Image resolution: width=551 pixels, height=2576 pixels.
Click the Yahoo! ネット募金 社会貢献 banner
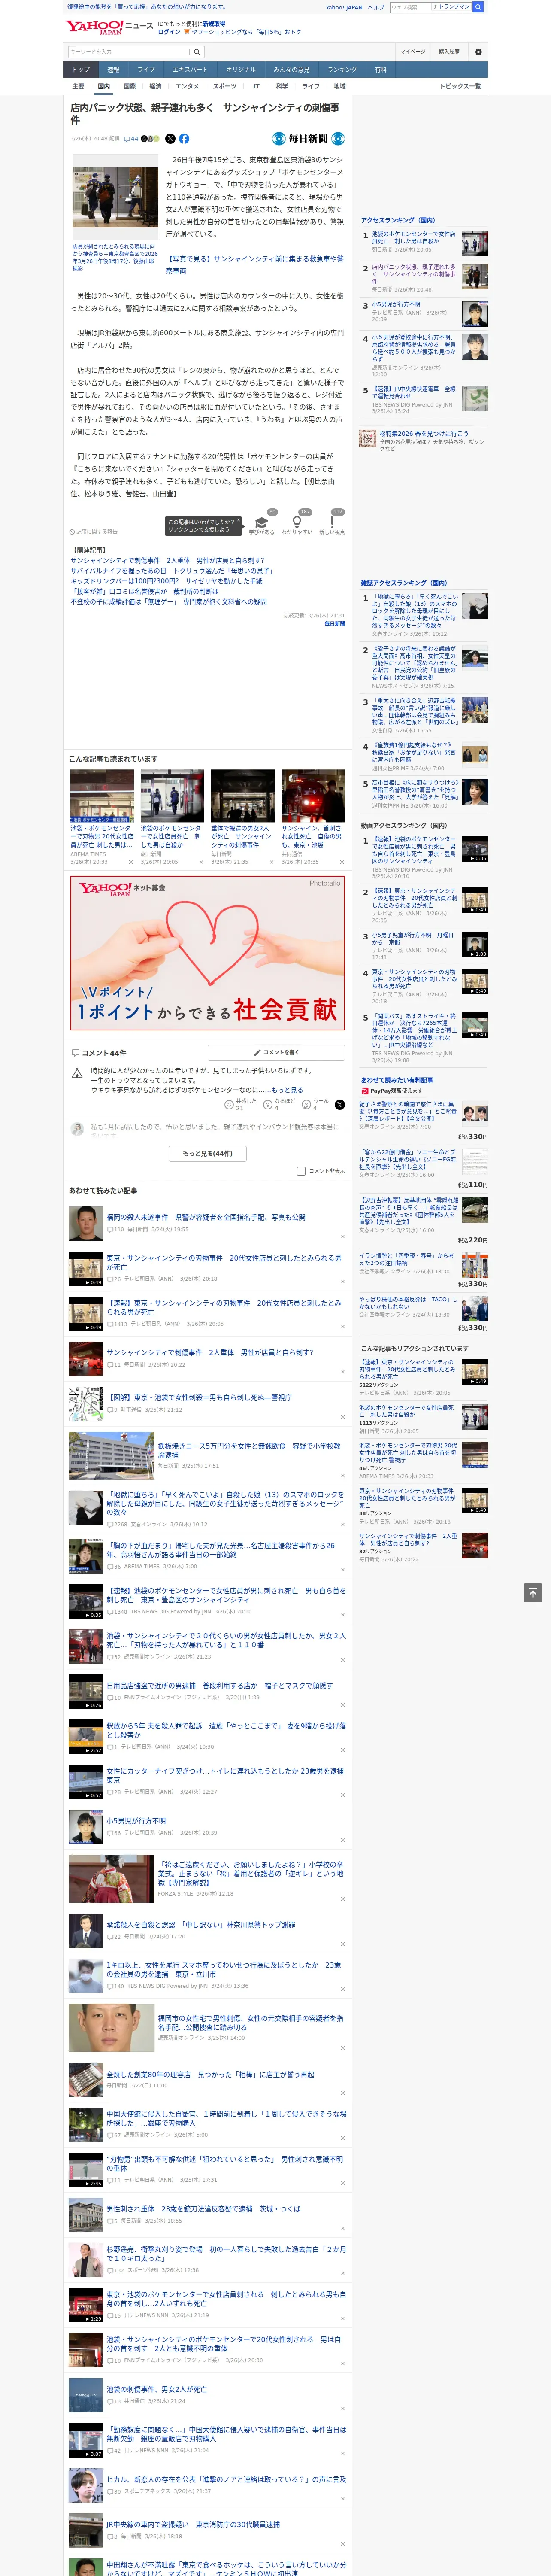coord(208,953)
